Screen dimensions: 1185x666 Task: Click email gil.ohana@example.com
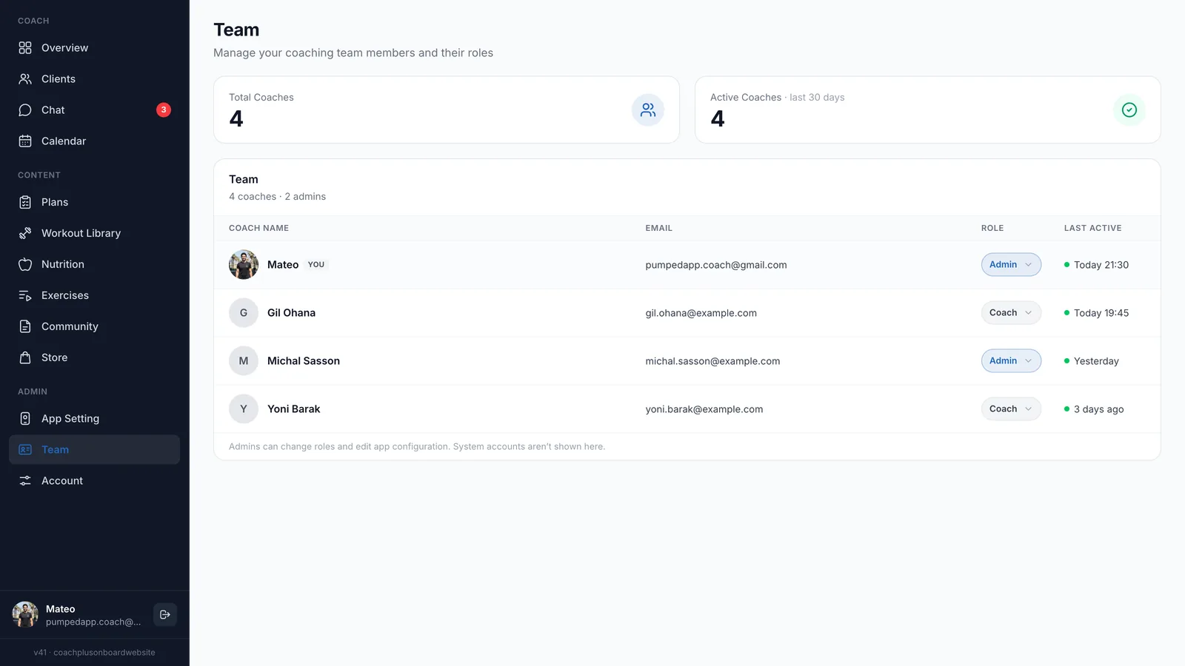(701, 313)
